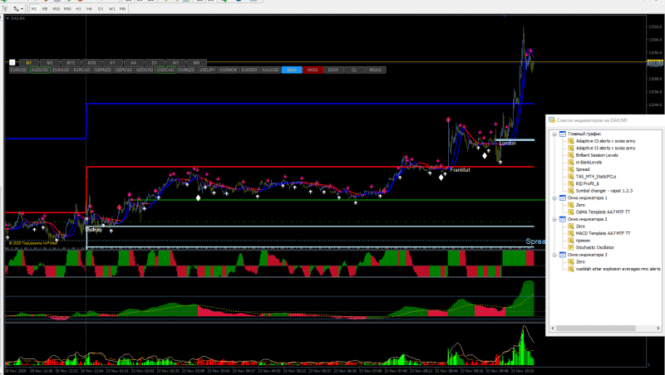Collapse the Окно индикатора 1 node

click(x=554, y=198)
